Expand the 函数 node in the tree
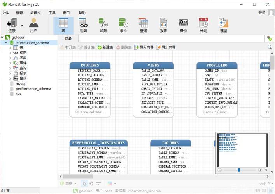Image resolution: width=275 pixels, height=194 pixels. pos(10,58)
